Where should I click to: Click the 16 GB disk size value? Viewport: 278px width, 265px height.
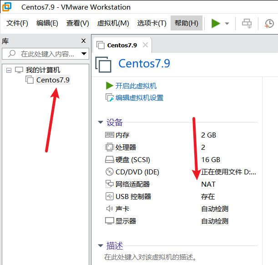coord(211,160)
